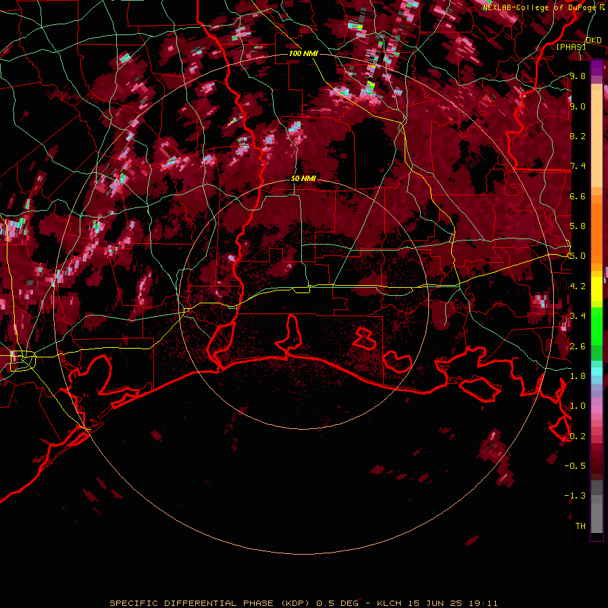Screen dimensions: 608x608
Task: Select the -0.5 value on the color scale
Action: pos(575,465)
